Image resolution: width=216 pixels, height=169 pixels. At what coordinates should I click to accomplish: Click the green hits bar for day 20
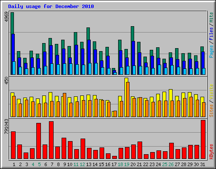click(x=132, y=34)
